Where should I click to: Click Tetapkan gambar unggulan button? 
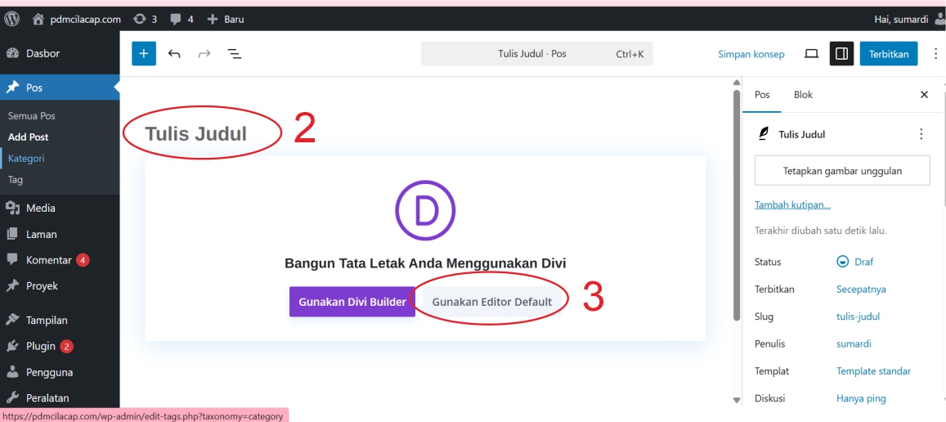coord(842,170)
